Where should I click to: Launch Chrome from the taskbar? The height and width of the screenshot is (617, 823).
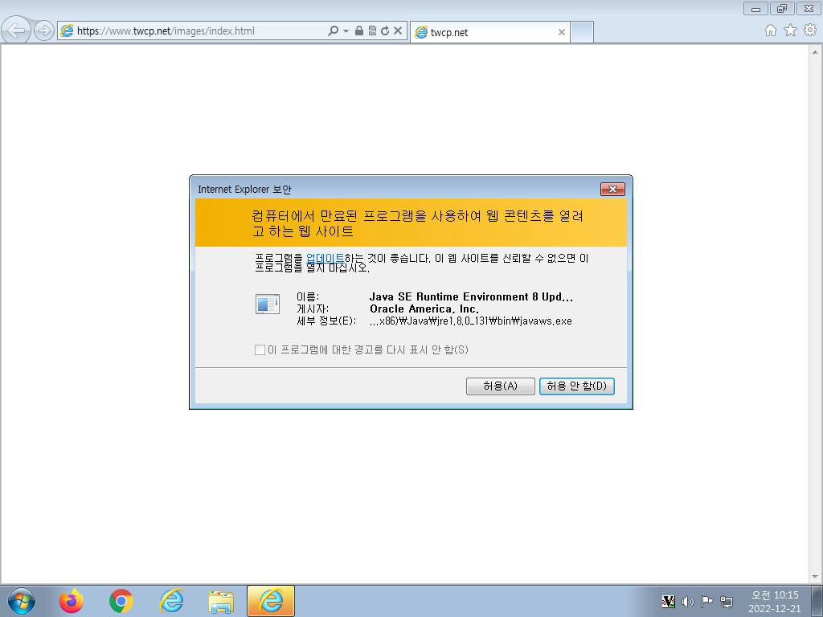121,601
